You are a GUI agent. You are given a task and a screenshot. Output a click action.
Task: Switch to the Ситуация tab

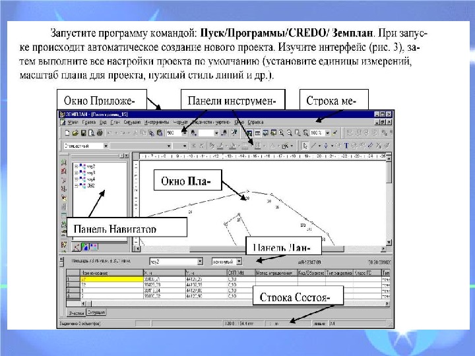tap(96, 312)
